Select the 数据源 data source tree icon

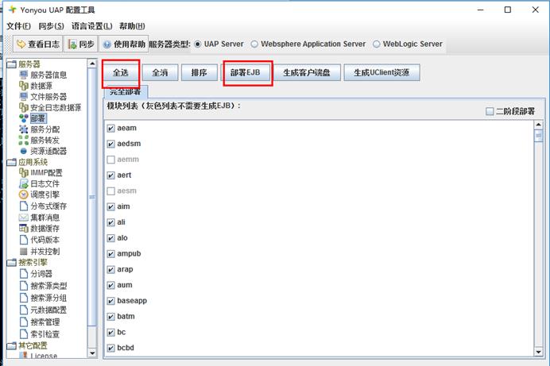24,86
